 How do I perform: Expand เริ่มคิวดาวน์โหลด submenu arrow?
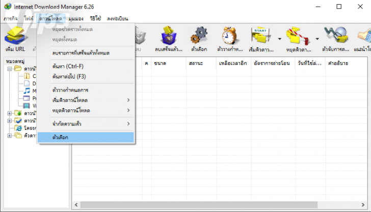click(128, 100)
